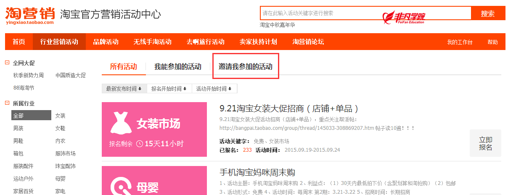
Task: Go to 我的工作台
Action: [460, 42]
